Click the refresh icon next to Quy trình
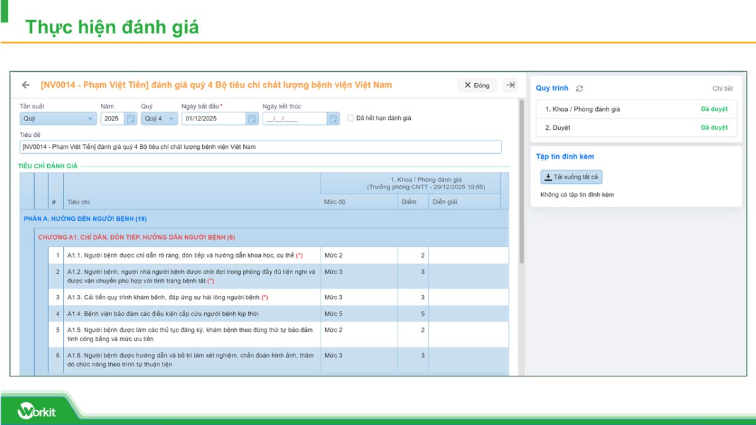 pyautogui.click(x=580, y=89)
